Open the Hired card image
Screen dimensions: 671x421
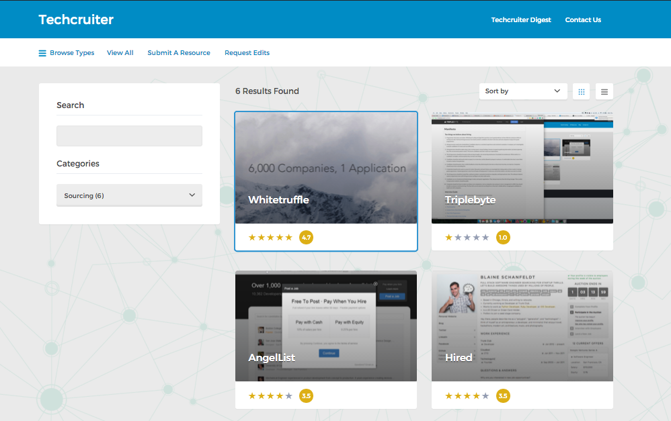coord(522,326)
